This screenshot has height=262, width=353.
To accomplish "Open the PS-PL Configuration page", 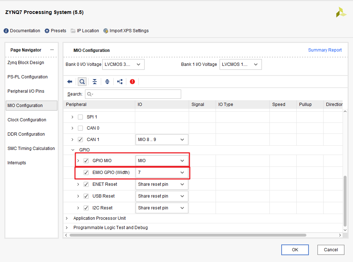I will pyautogui.click(x=28, y=77).
